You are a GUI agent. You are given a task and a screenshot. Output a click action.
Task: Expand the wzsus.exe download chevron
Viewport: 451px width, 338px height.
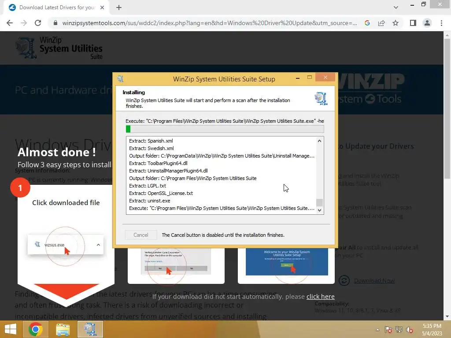pos(98,245)
